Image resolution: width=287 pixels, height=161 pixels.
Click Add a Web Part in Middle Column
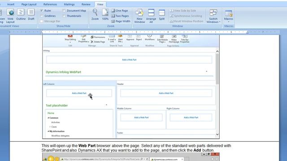point(141,117)
